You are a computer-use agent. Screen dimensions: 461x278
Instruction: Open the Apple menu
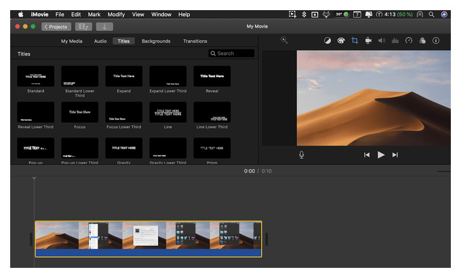point(20,14)
